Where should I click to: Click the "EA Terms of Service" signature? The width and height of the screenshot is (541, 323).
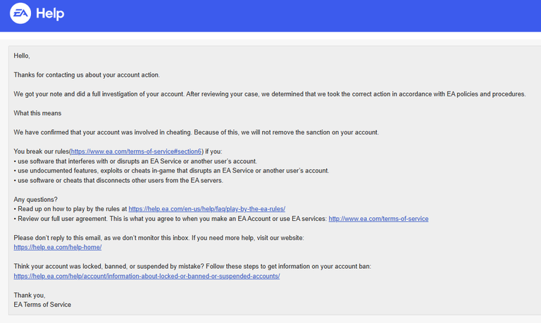coord(42,305)
